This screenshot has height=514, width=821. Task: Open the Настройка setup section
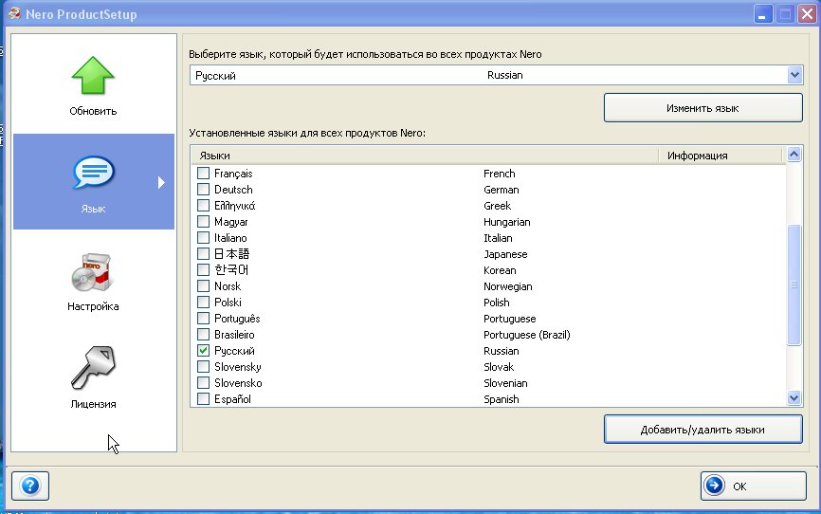[x=93, y=283]
